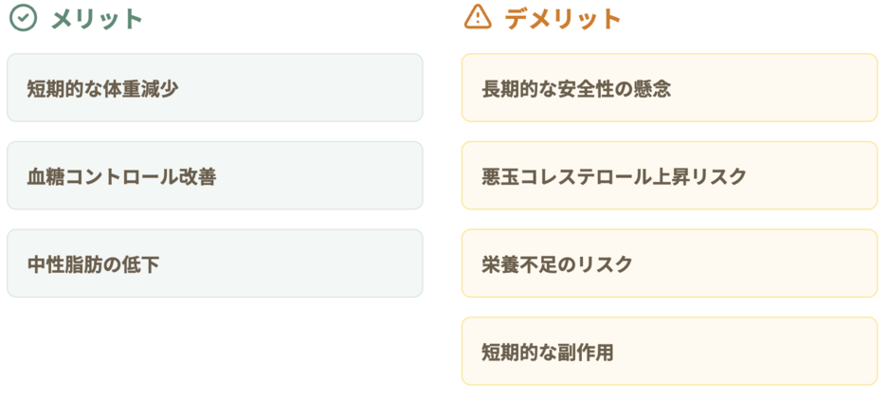The height and width of the screenshot is (399, 889).
Task: Choose the 血糖コントロール改善 card
Action: [215, 175]
